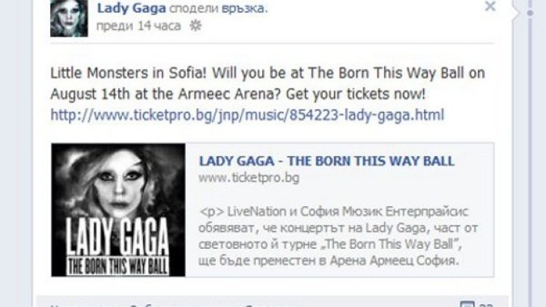Open the comments bubble icon at bottom
This screenshot has height=307, width=546.
coord(467,304)
